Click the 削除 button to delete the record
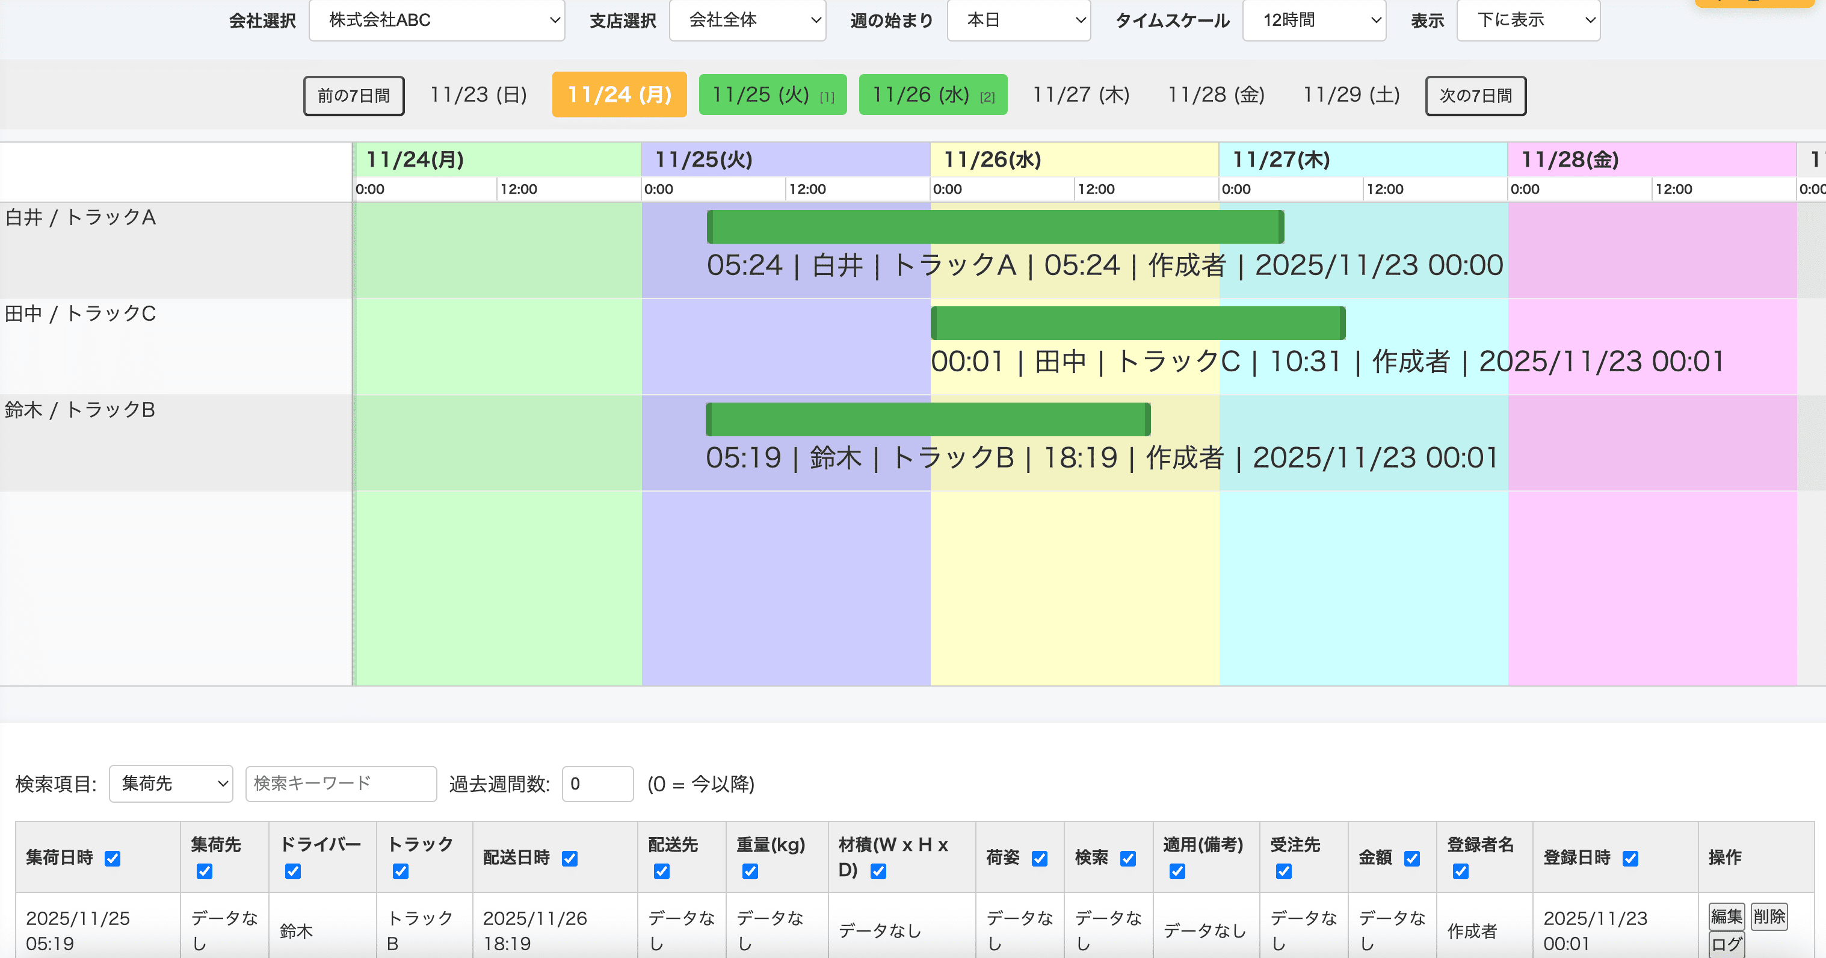 coord(1770,917)
